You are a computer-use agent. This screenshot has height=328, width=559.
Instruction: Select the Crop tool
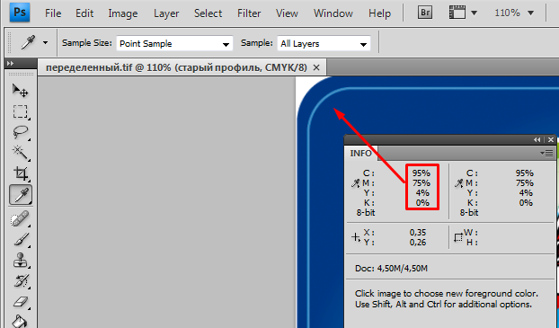(x=21, y=173)
